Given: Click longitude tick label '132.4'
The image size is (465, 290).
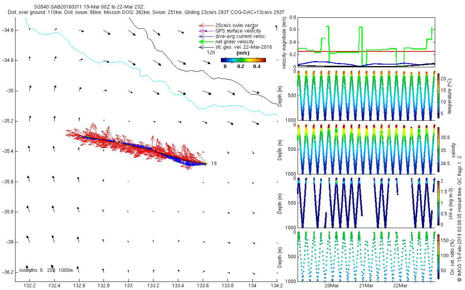Looking at the screenshot, I should pyautogui.click(x=54, y=285).
